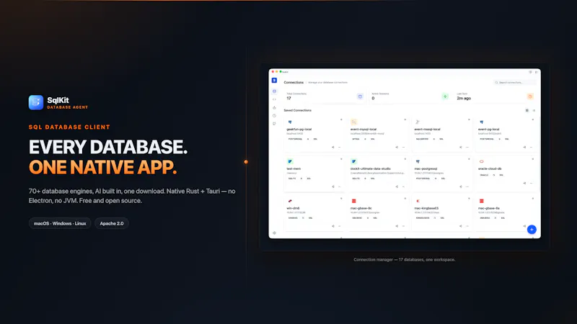Open more options on geekfun-pg-local card

point(339,148)
